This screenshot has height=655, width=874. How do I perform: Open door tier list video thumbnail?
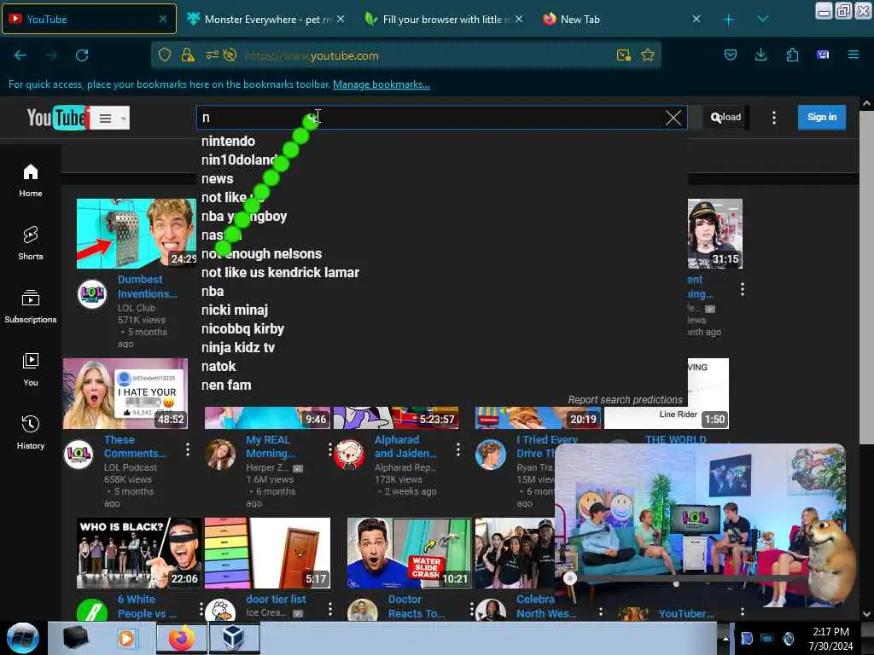[x=267, y=553]
